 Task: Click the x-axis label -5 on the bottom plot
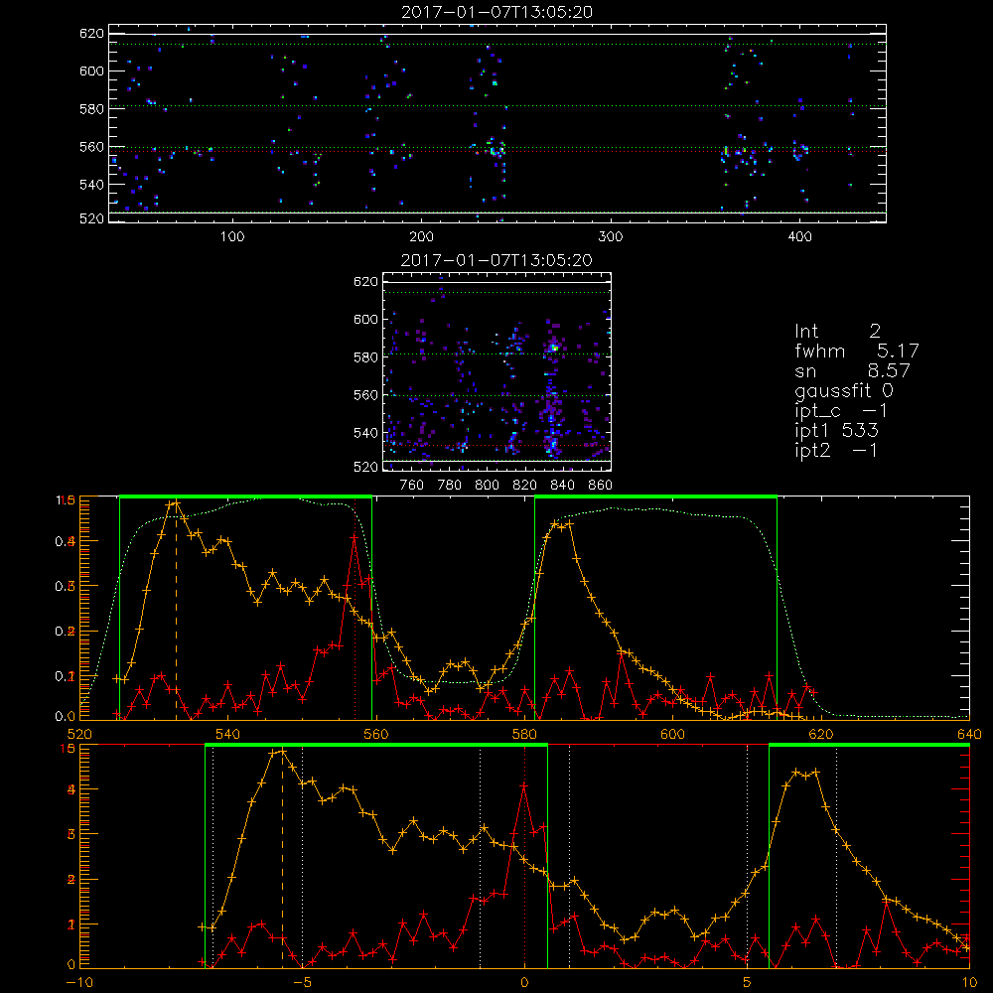click(x=302, y=982)
